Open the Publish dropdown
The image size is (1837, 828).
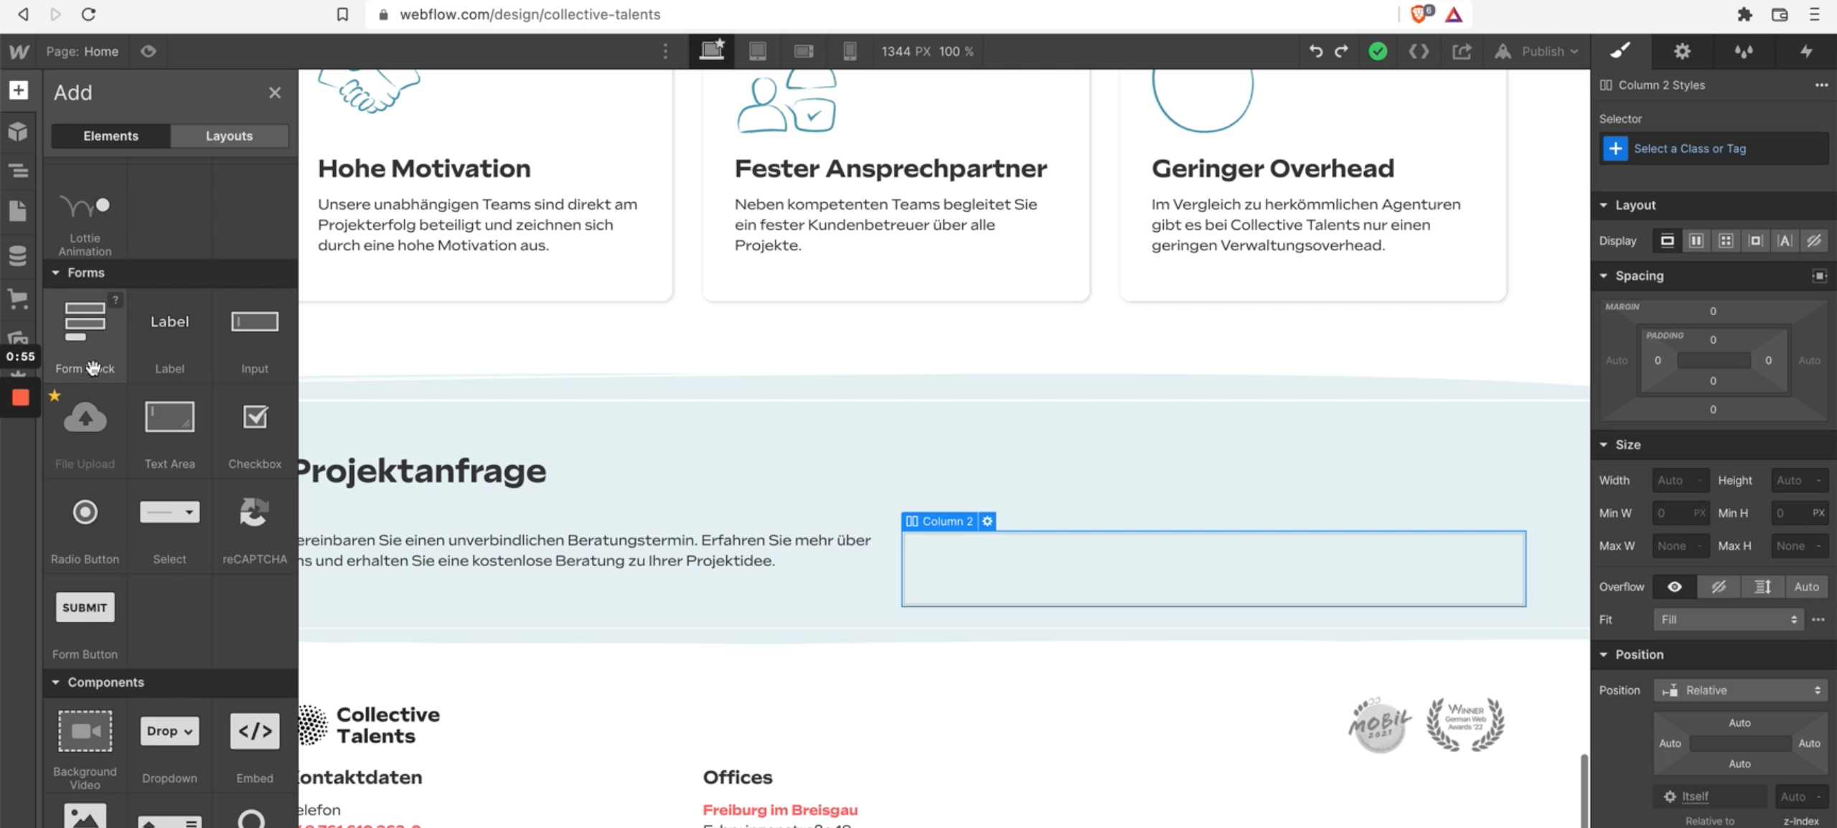pyautogui.click(x=1536, y=51)
